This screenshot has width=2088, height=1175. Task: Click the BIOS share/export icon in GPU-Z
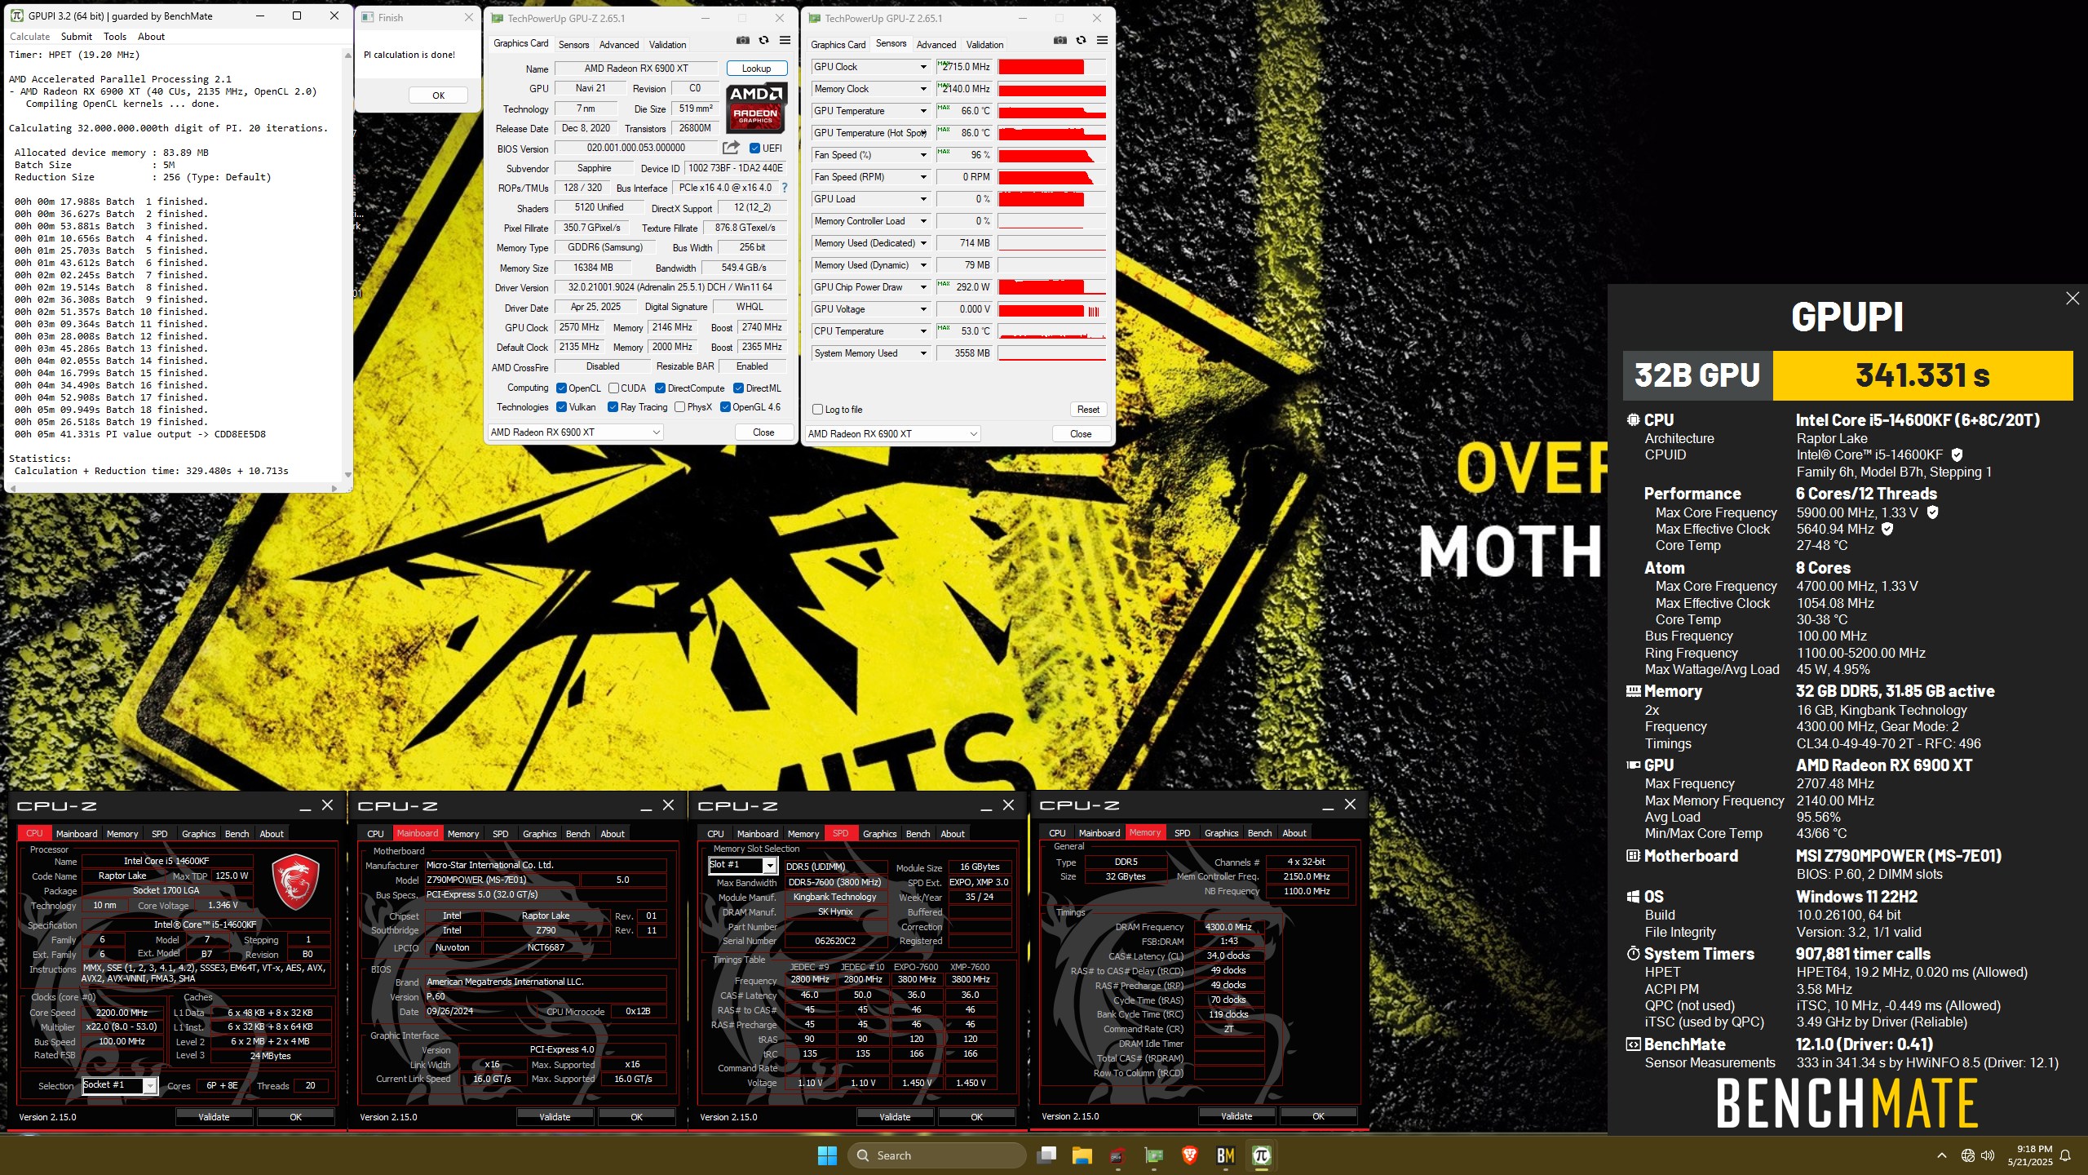(731, 148)
